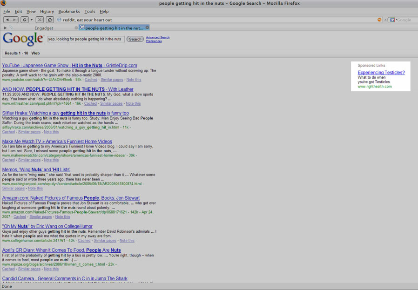This screenshot has height=290, width=418.
Task: Open Cached for the CollegeHumor result
Action: point(84,240)
